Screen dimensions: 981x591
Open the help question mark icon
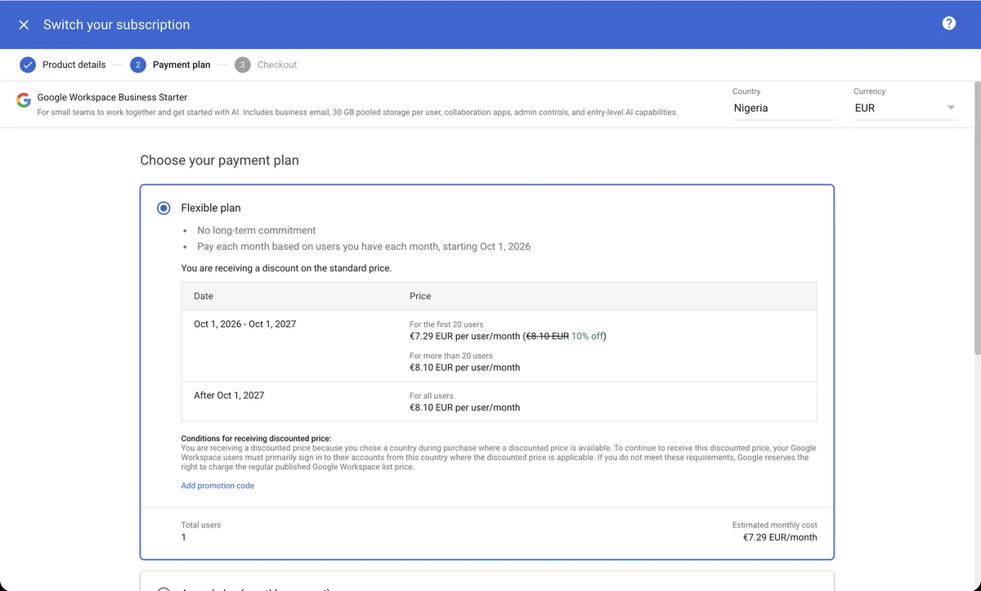949,23
